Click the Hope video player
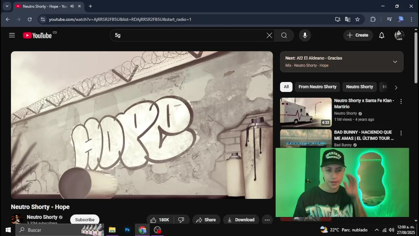Image resolution: width=419 pixels, height=236 pixels. pos(142,125)
